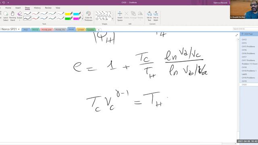Viewport: 258px width, 145px height.
Task: Switch to the OTHER section tab
Action: click(81, 29)
